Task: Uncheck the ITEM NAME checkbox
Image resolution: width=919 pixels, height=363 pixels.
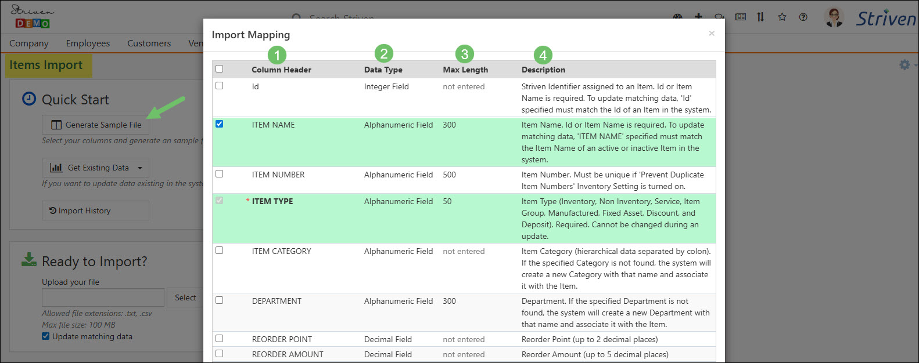Action: (x=219, y=124)
